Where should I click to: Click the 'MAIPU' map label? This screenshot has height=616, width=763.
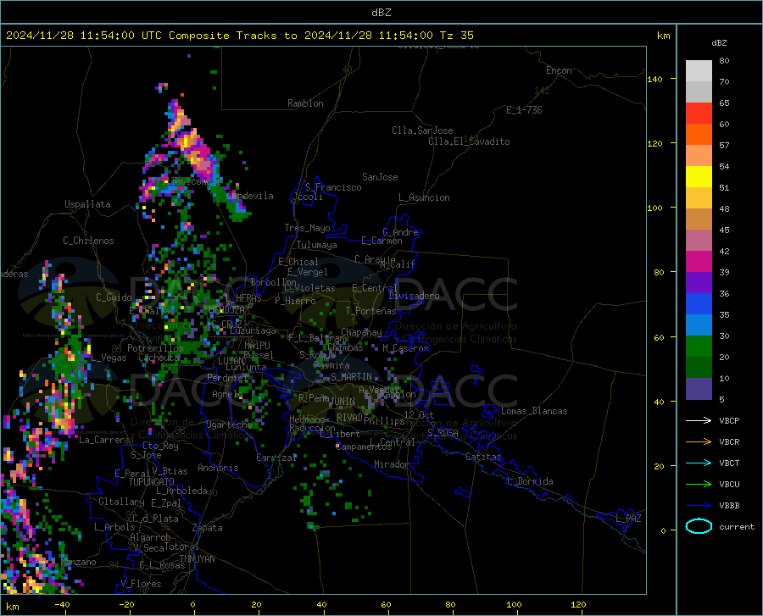pos(257,345)
